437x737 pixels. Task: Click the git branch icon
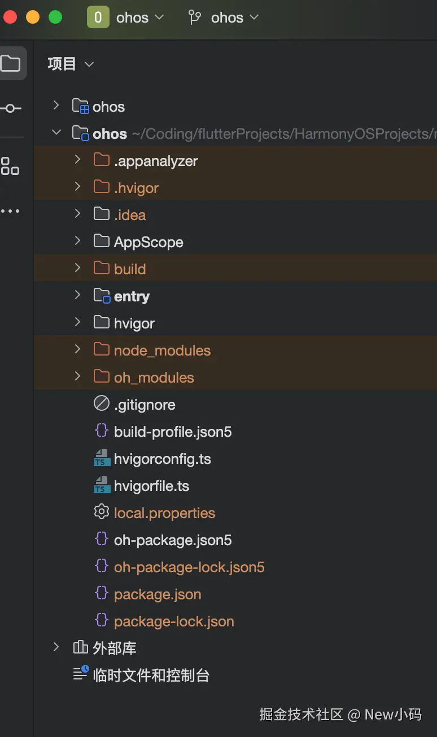(x=195, y=17)
